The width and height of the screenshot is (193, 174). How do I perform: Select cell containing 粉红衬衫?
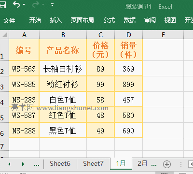[x=63, y=84]
